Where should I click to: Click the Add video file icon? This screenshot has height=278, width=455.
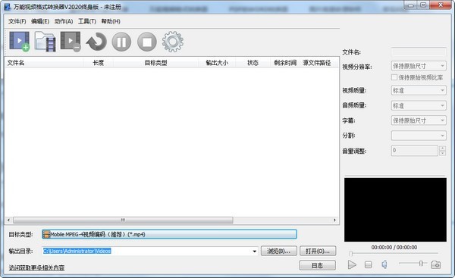coord(20,42)
